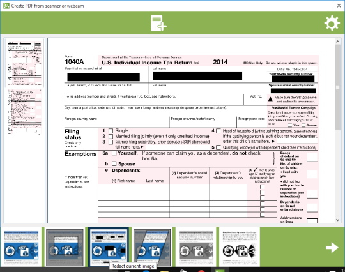Image resolution: width=345 pixels, height=272 pixels.
Task: Check the Single filing status box
Action: 111,131
